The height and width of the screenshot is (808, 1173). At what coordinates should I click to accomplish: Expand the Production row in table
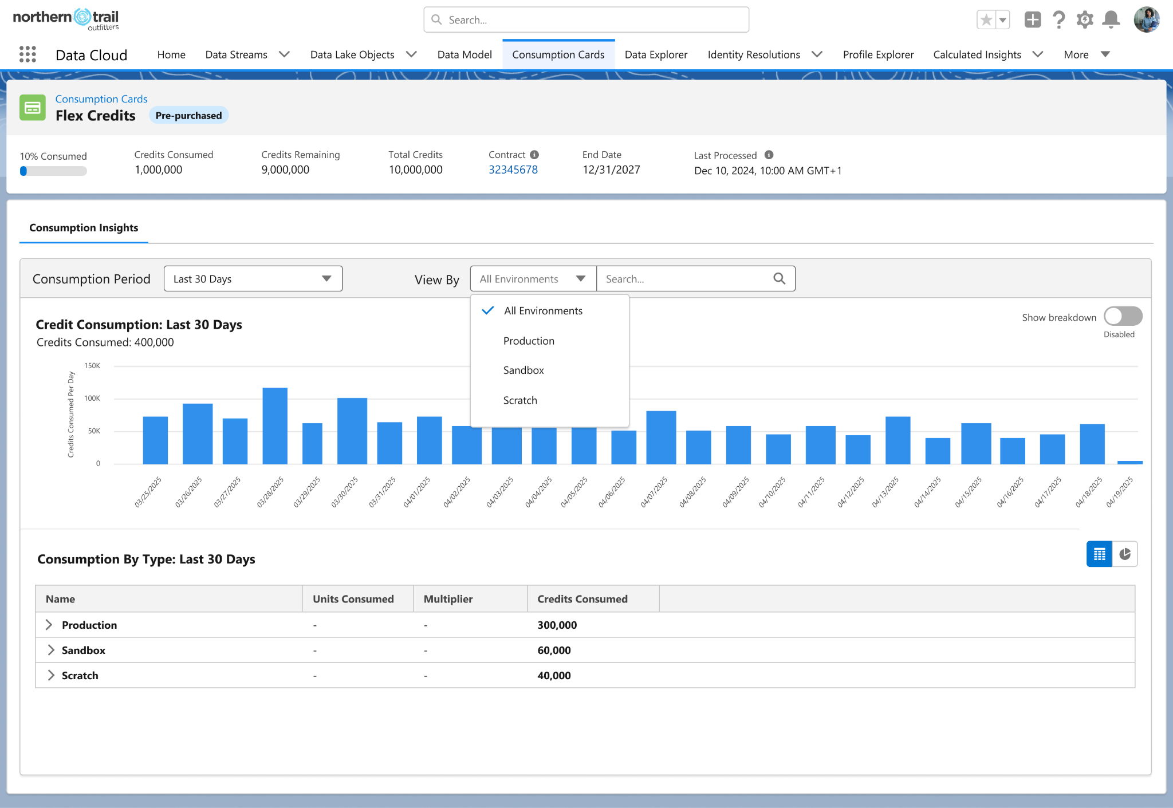click(49, 625)
